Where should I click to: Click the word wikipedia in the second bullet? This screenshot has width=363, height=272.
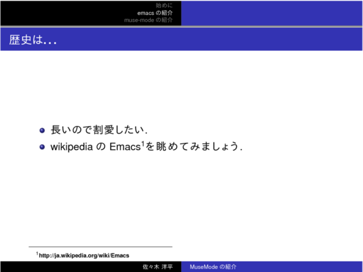click(x=72, y=147)
